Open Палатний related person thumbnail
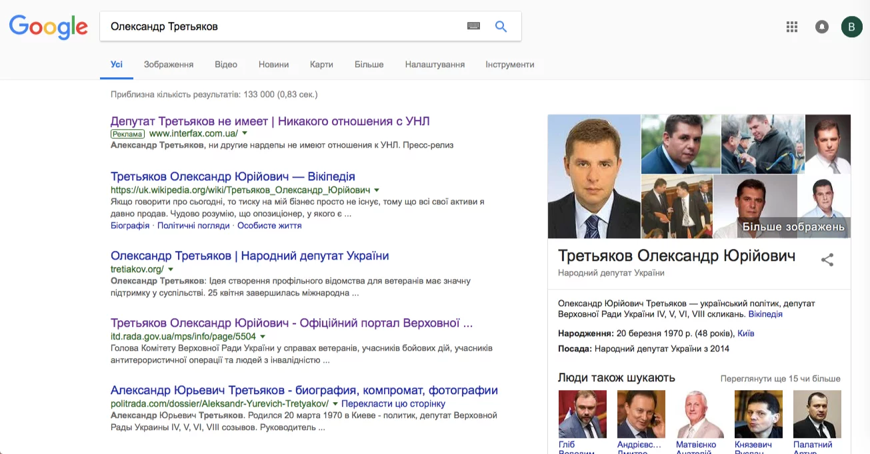This screenshot has height=454, width=870. 817,414
